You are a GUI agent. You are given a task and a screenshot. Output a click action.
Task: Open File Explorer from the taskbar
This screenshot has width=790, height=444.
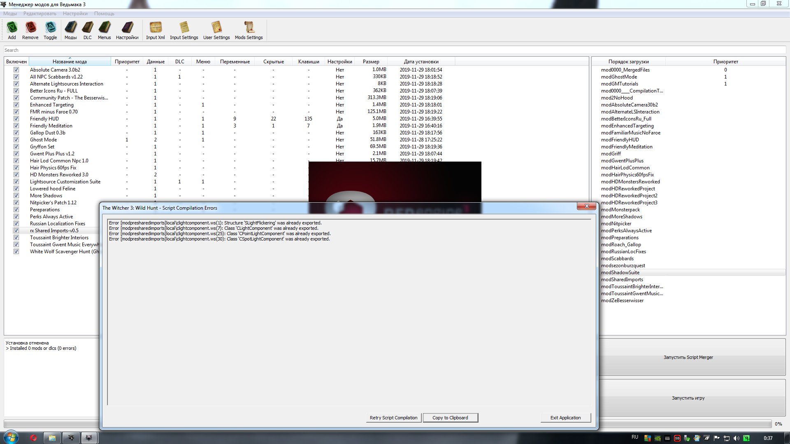[x=52, y=438]
